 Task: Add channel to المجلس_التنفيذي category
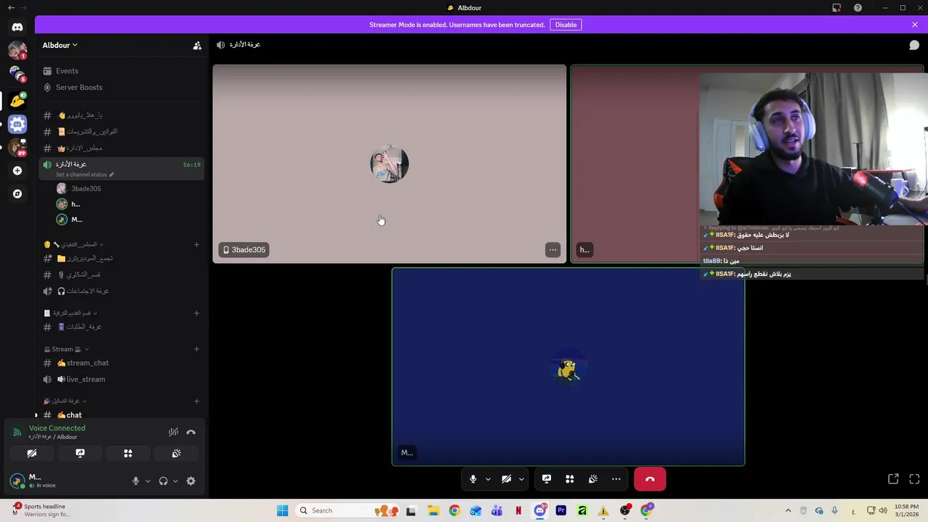click(196, 244)
